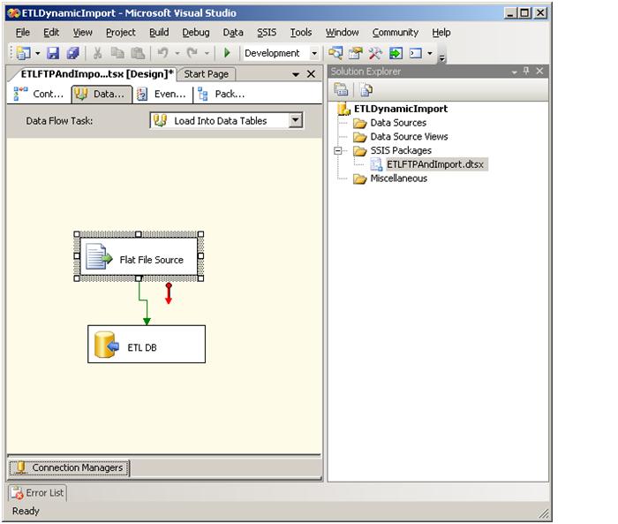Open the Window menu
The width and height of the screenshot is (618, 524).
pyautogui.click(x=343, y=33)
